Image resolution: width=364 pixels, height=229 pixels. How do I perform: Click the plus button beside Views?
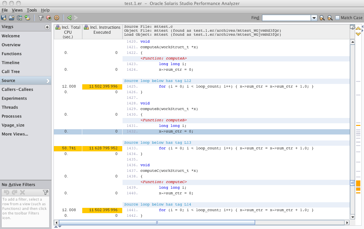tap(47, 27)
